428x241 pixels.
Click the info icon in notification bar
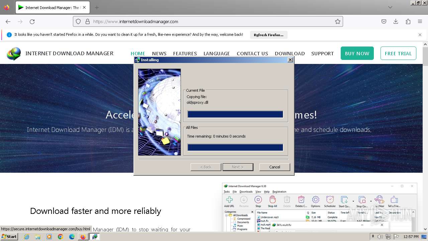click(x=9, y=35)
